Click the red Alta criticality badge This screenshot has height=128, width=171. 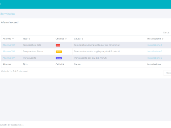[58, 45]
